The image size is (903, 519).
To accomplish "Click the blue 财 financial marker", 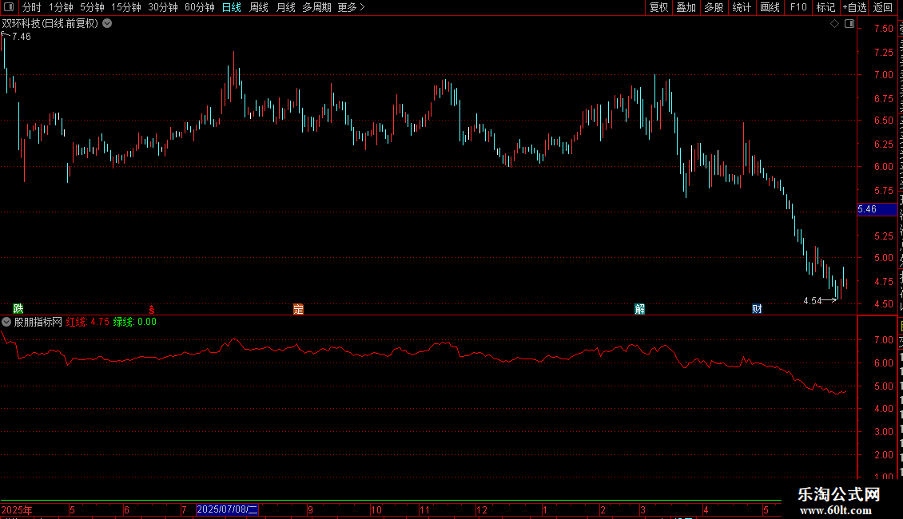I will 758,309.
